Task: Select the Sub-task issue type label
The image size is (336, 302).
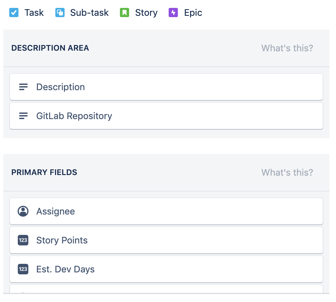Action: [89, 13]
